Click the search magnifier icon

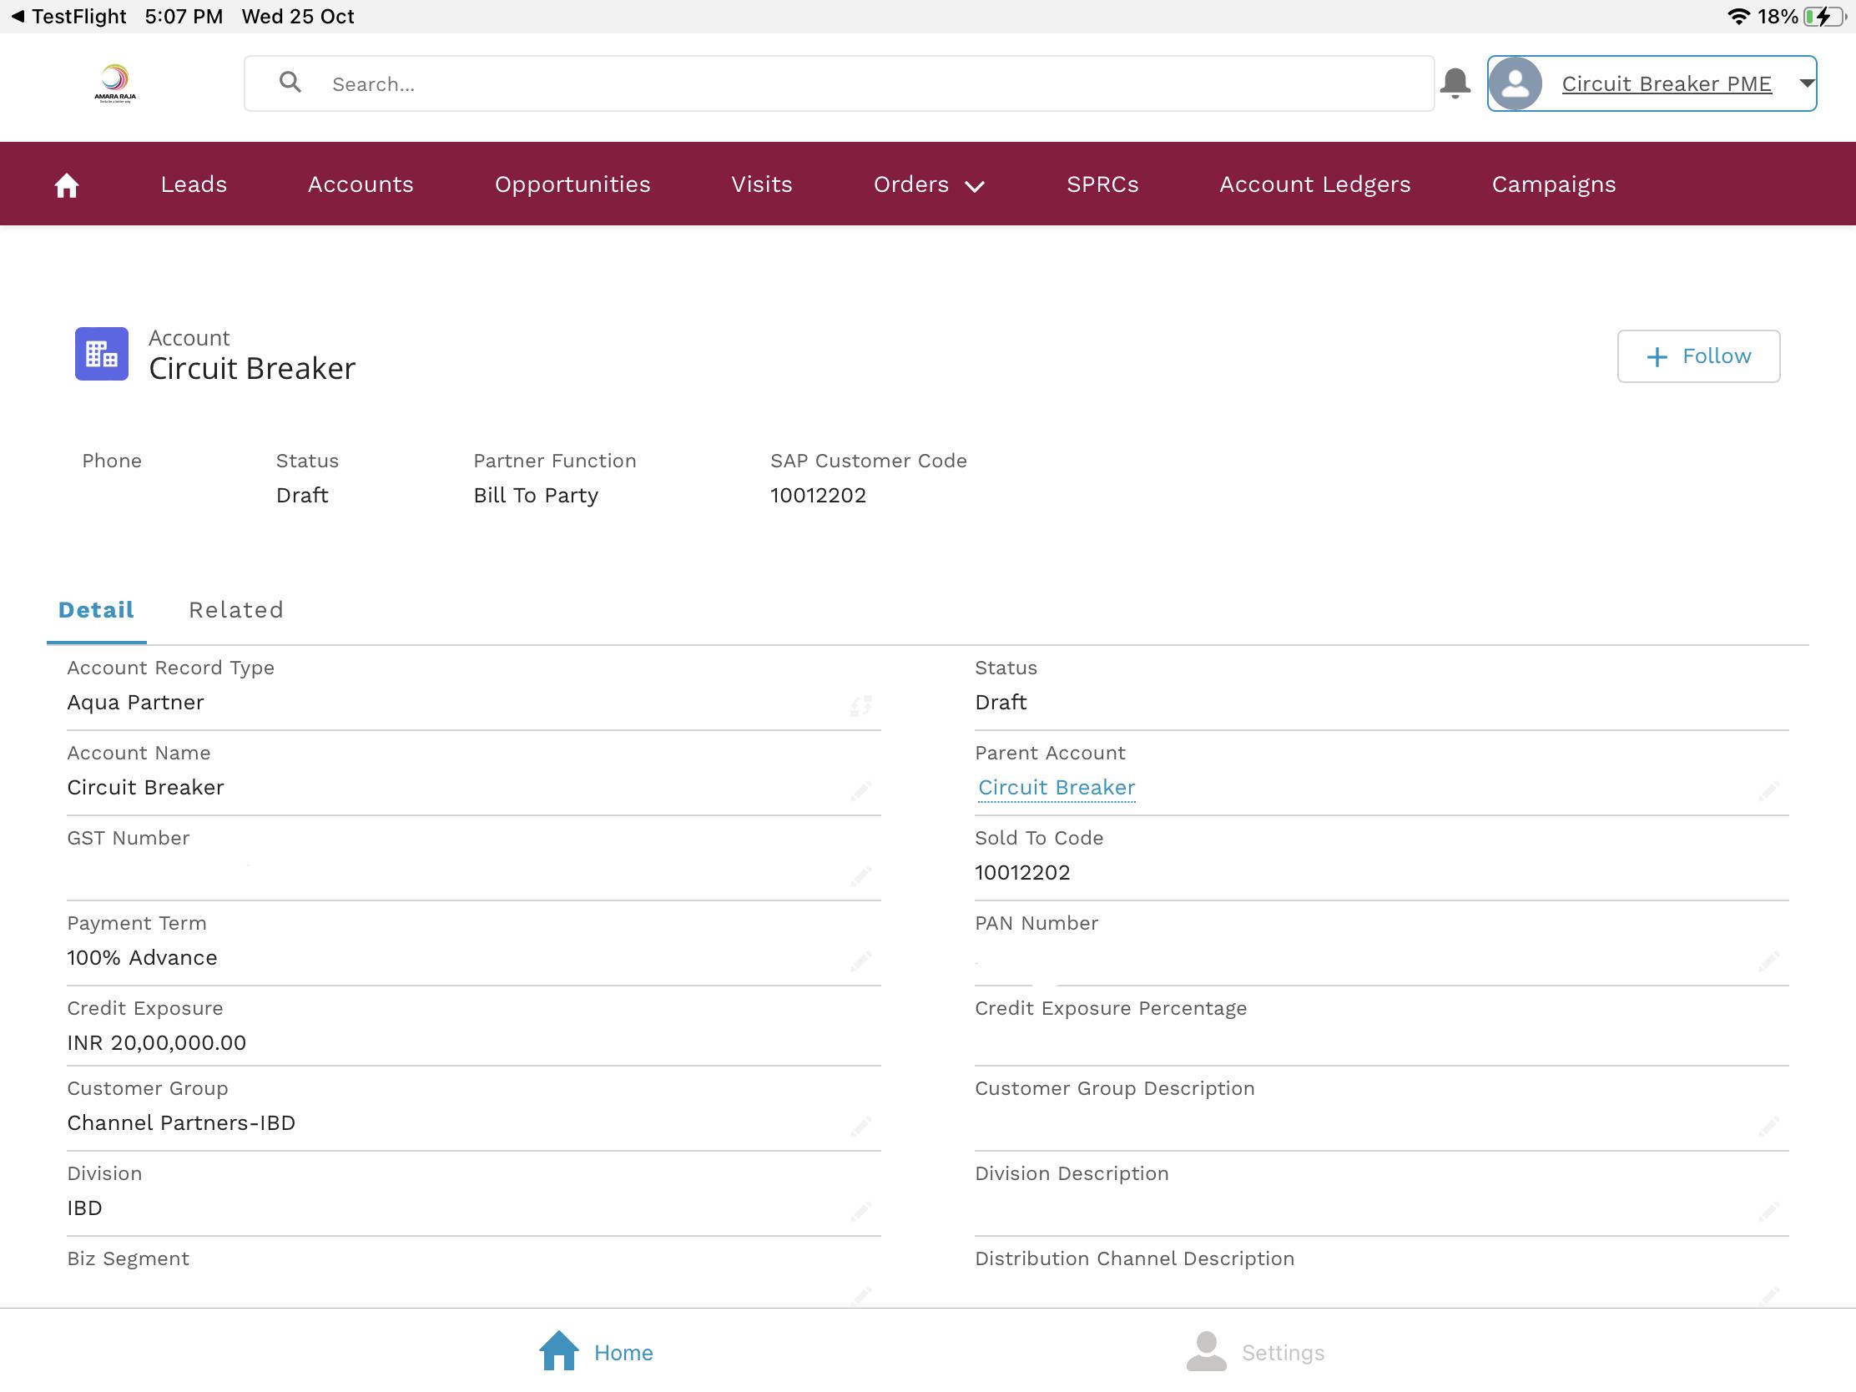click(x=290, y=82)
